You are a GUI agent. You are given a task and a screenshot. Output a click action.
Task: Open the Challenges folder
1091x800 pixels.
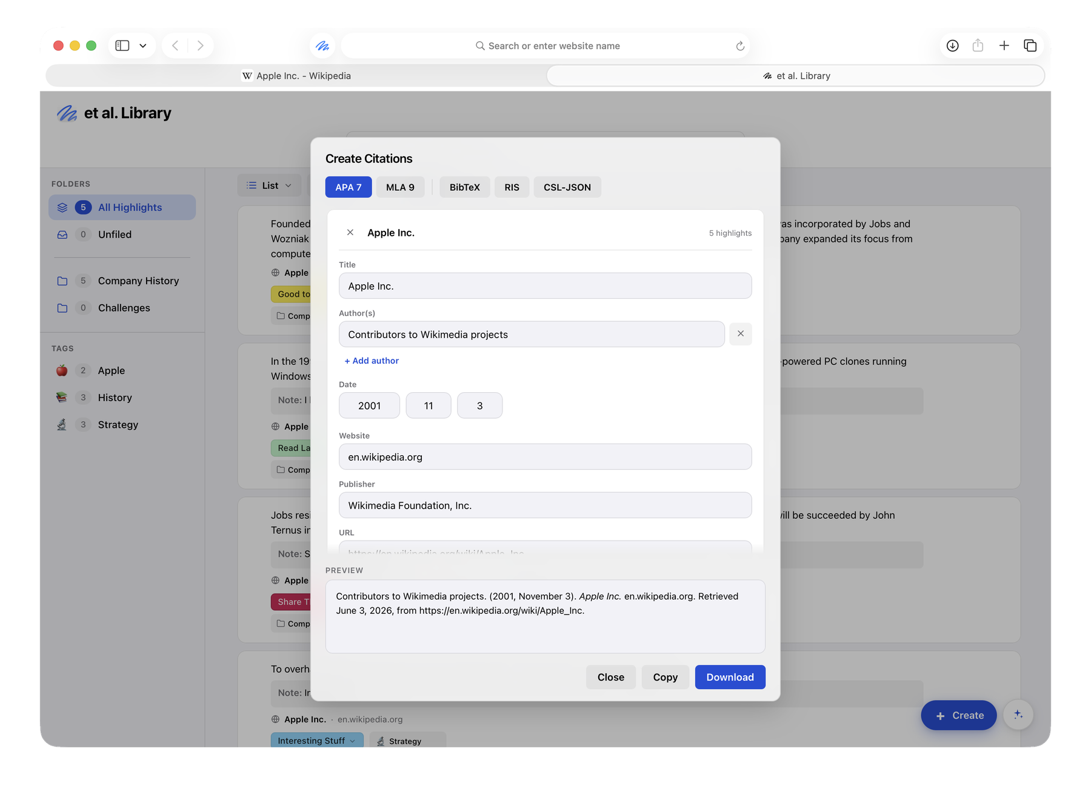(122, 308)
